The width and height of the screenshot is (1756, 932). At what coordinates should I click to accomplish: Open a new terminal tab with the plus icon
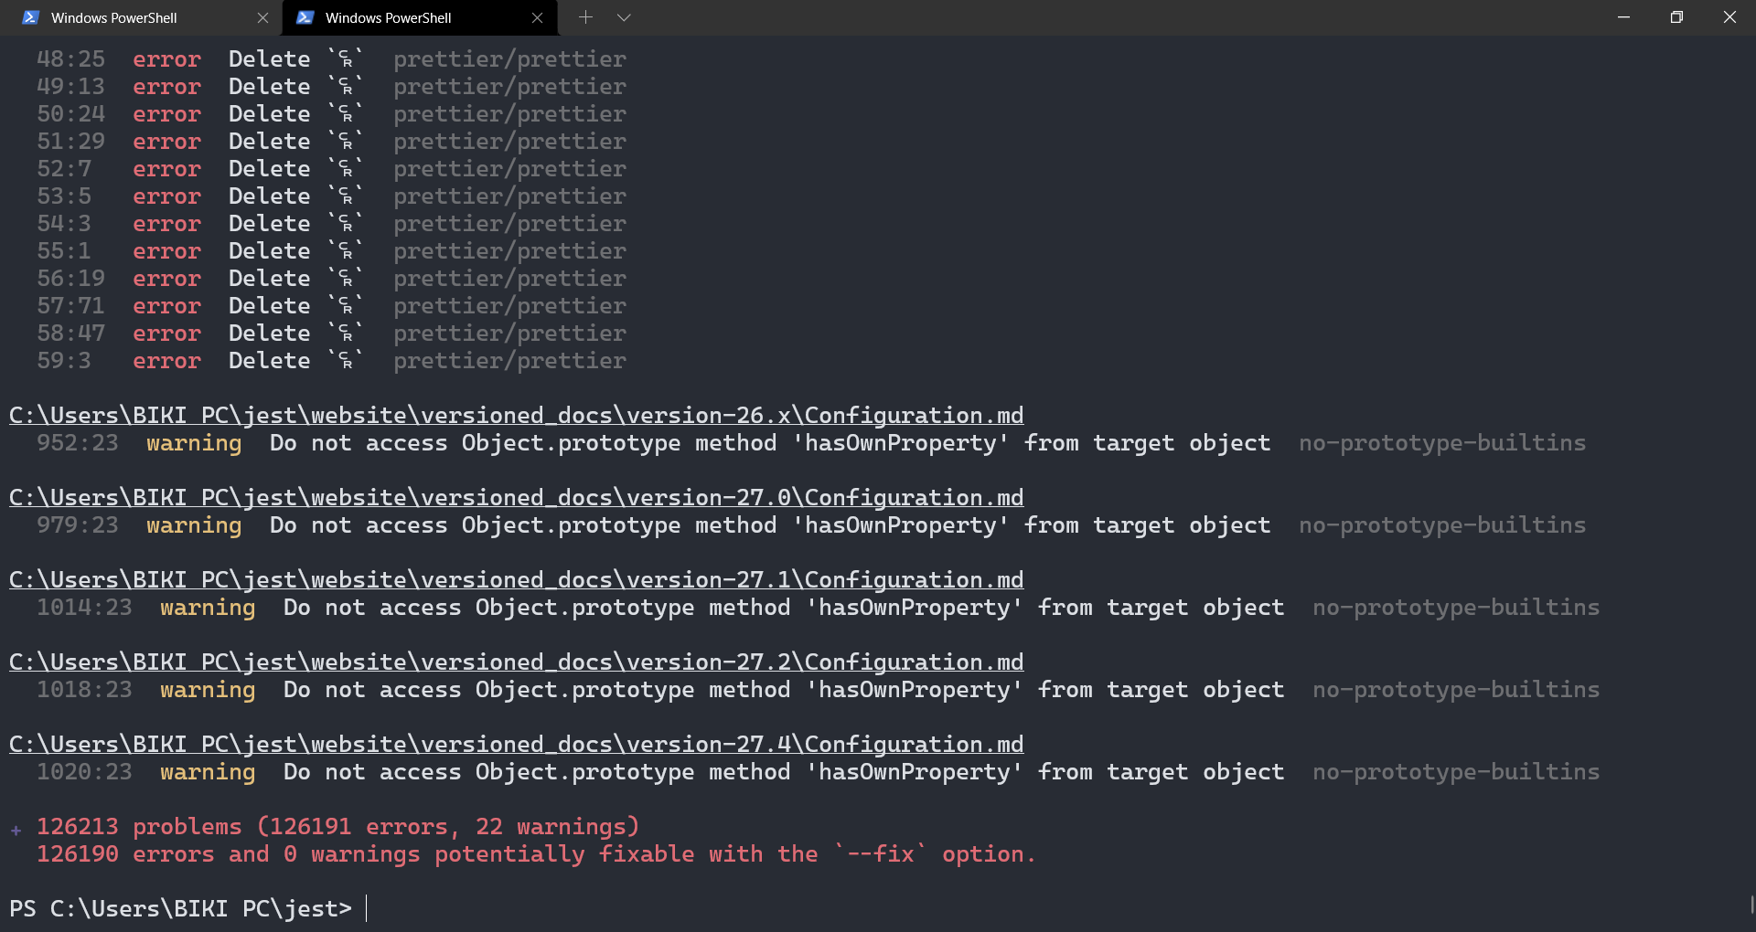click(x=585, y=17)
